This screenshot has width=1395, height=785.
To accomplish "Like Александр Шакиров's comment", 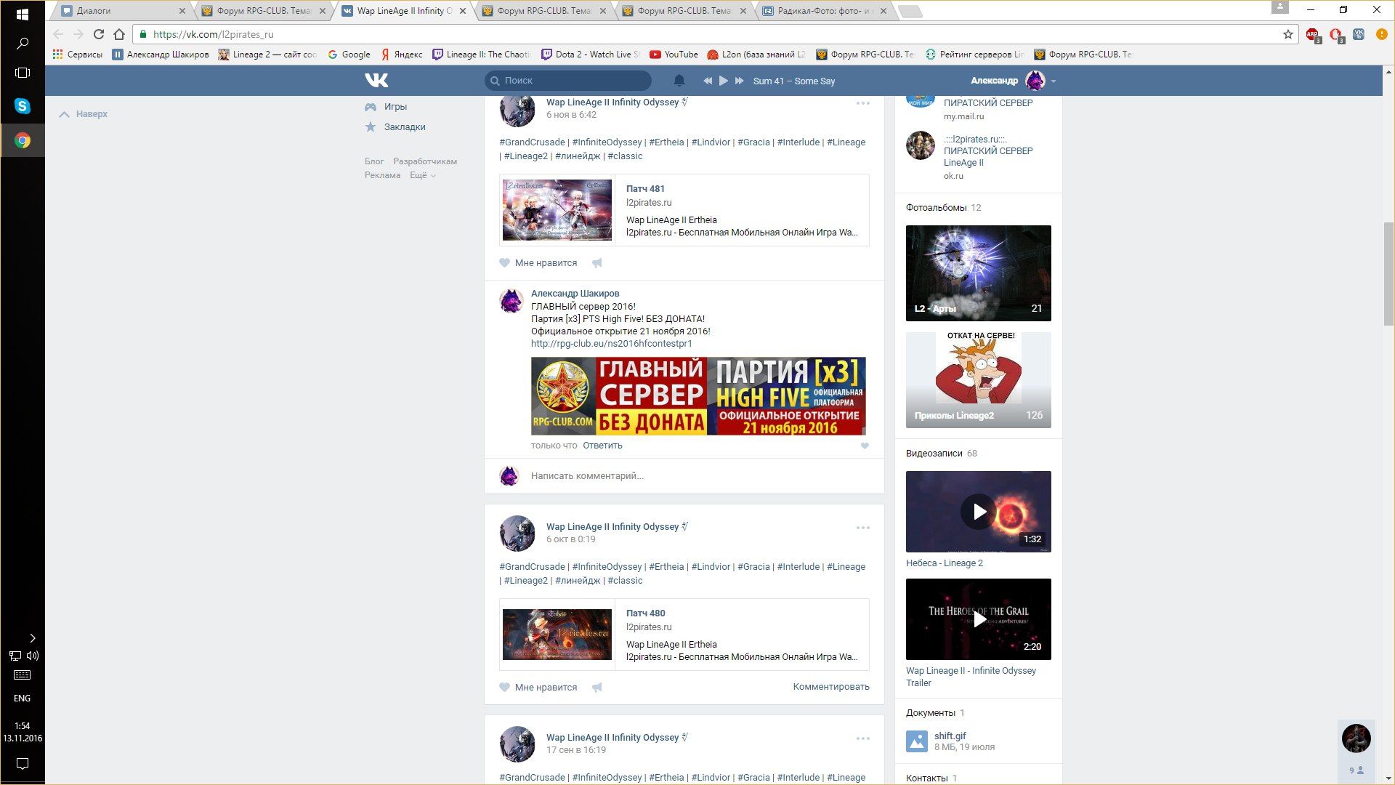I will point(865,446).
